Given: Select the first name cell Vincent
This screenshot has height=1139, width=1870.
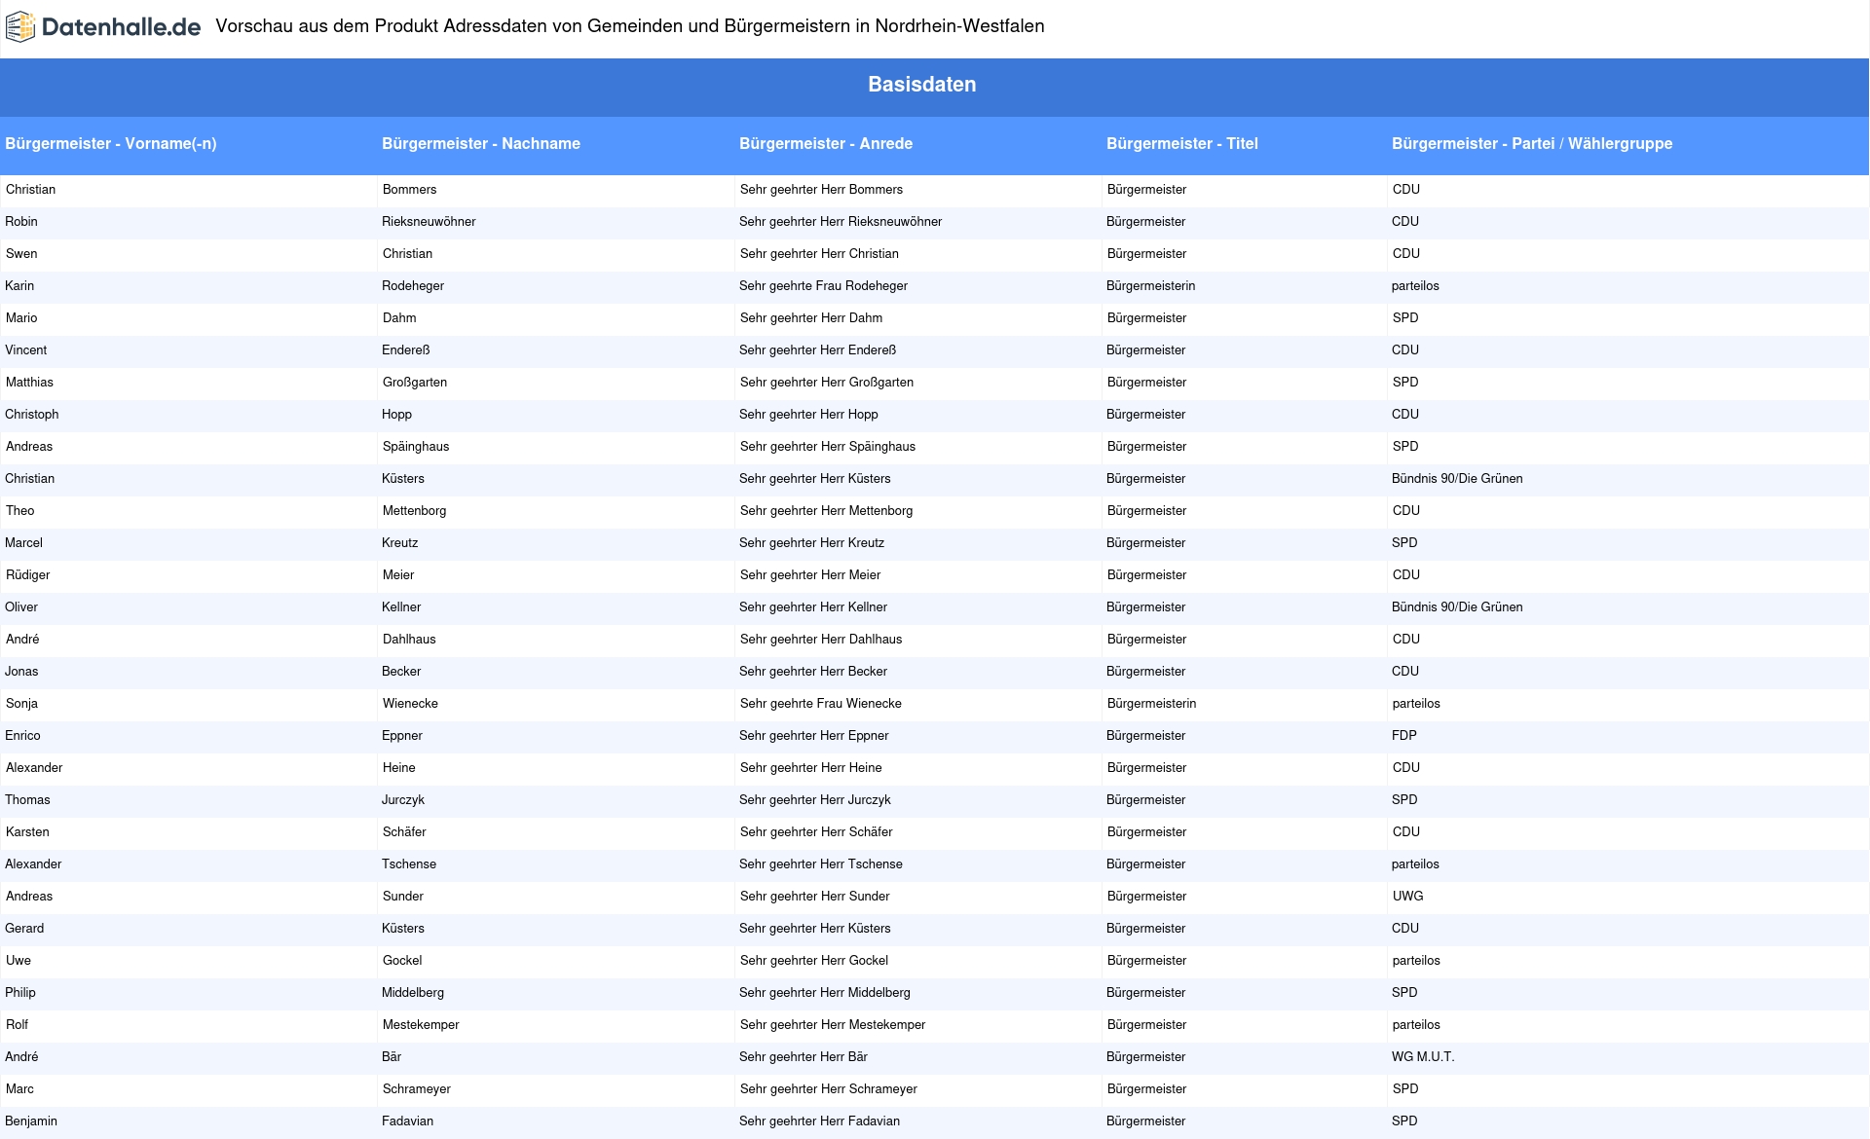Looking at the screenshot, I should (x=26, y=350).
